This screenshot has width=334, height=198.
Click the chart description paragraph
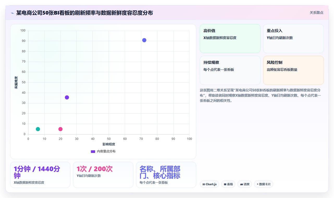point(261,95)
